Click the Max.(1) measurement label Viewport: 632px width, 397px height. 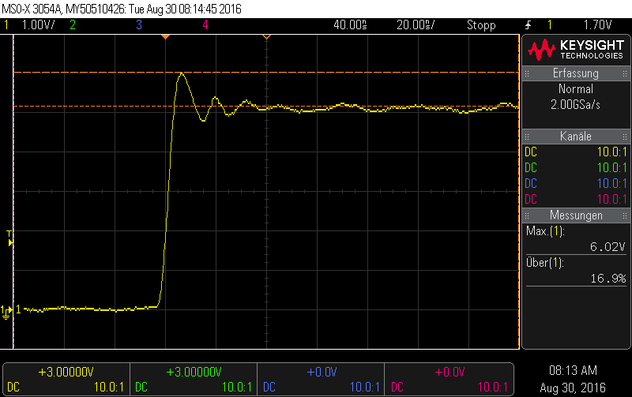pyautogui.click(x=545, y=231)
